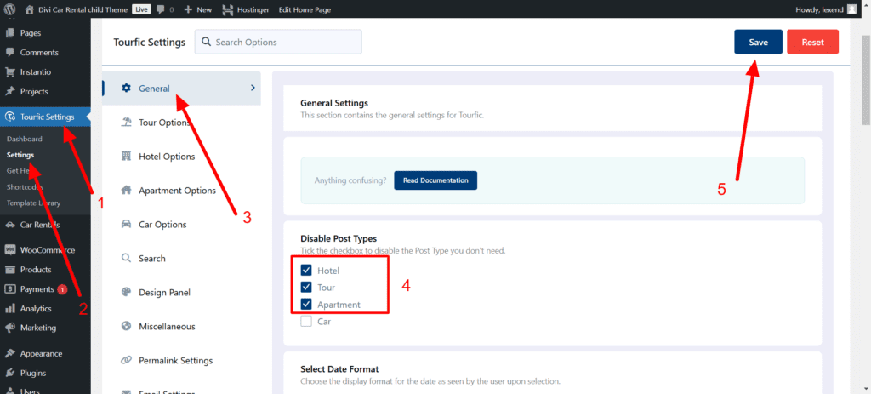Open the comments bubble in admin bar
This screenshot has height=394, width=871.
161,9
